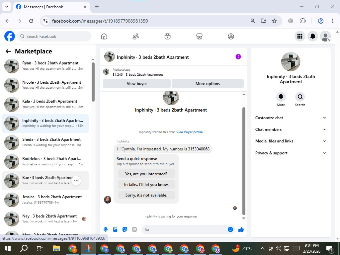Image resolution: width=340 pixels, height=255 pixels.
Task: Open the emoji picker in message box
Action: [x=230, y=229]
